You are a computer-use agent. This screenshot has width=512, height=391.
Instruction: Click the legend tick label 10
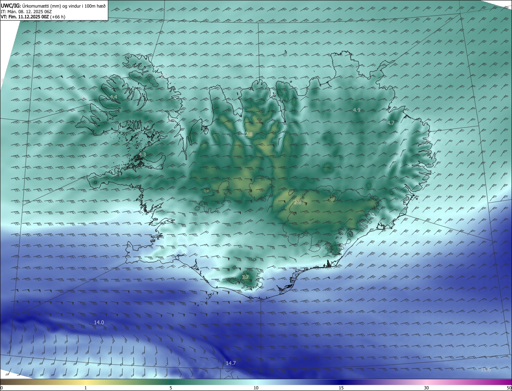[256, 388]
